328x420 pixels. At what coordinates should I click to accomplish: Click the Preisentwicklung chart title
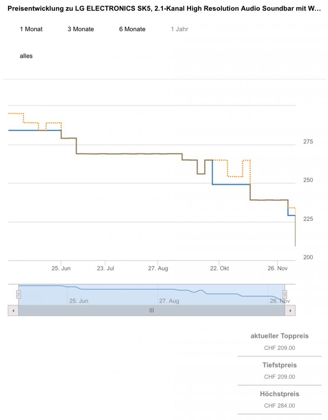coord(164,8)
